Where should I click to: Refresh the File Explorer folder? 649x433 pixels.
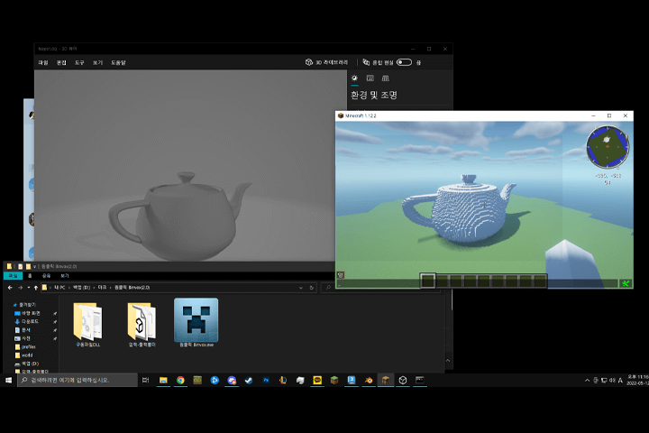312,288
